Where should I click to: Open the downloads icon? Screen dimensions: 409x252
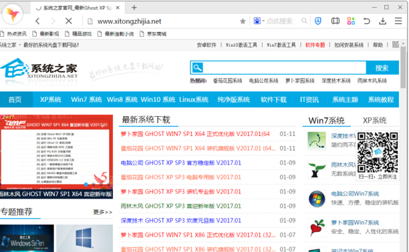(x=382, y=21)
